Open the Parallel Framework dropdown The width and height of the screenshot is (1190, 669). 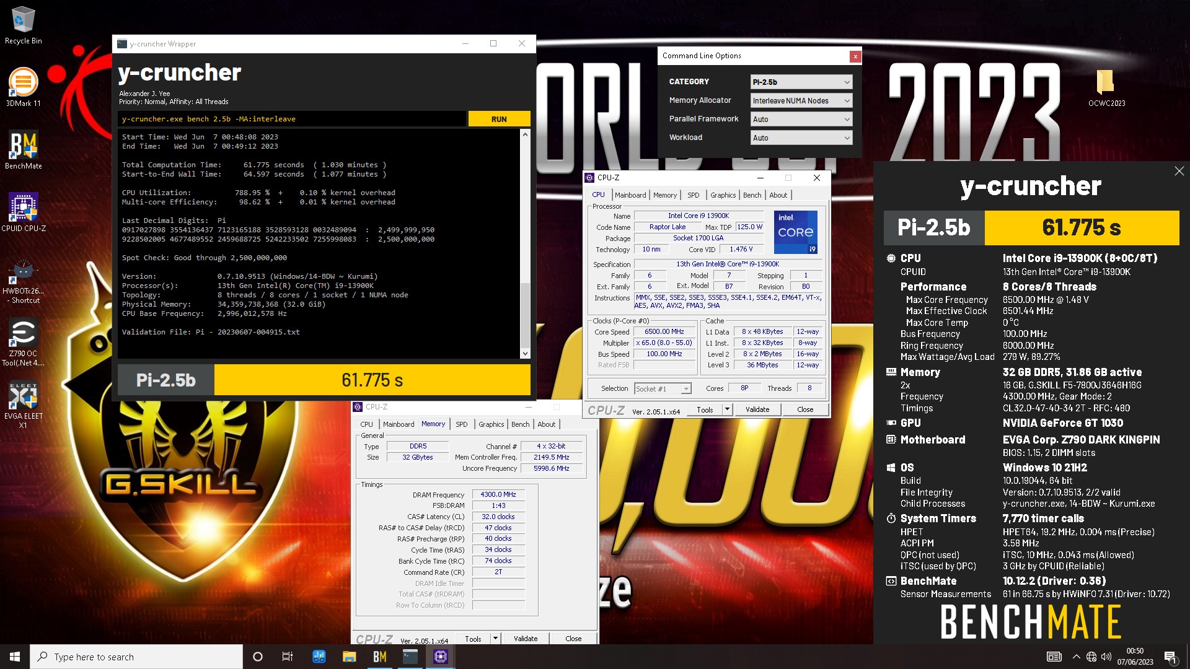click(801, 119)
